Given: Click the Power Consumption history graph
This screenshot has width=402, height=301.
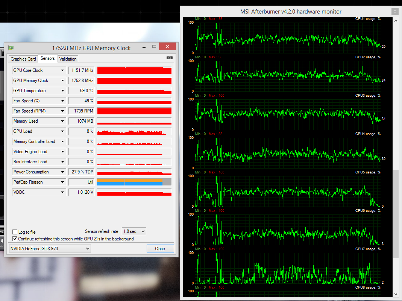Looking at the screenshot, I should [x=134, y=172].
